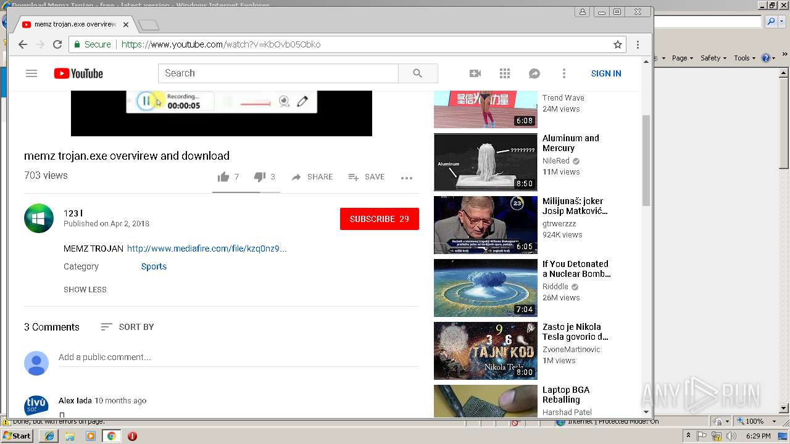
Task: Open the YouTube hamburger guide menu
Action: [x=31, y=73]
